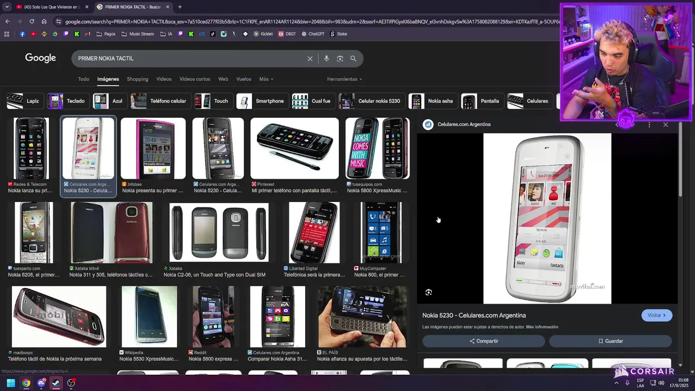Go back with browser back arrow
Screen dimensions: 695x391
pos(7,22)
